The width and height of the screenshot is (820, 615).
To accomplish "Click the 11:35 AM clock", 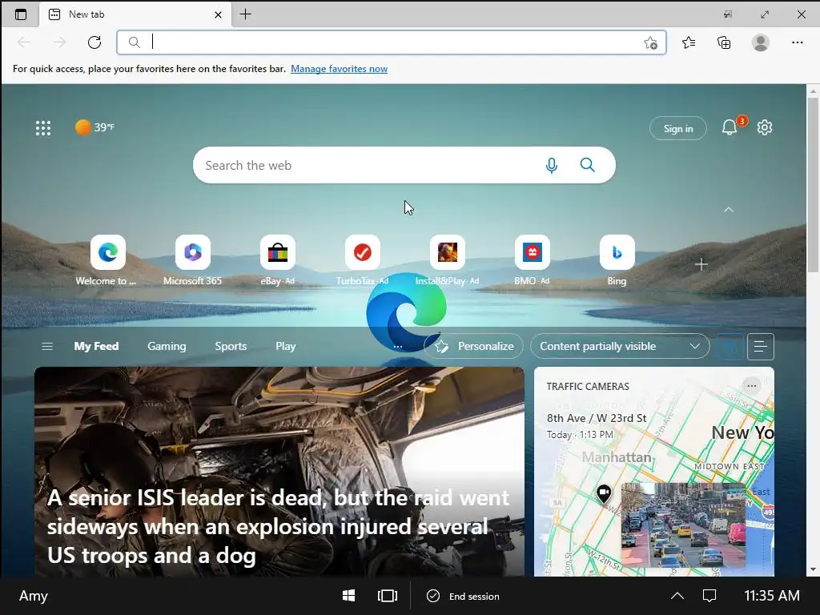I will [x=771, y=596].
